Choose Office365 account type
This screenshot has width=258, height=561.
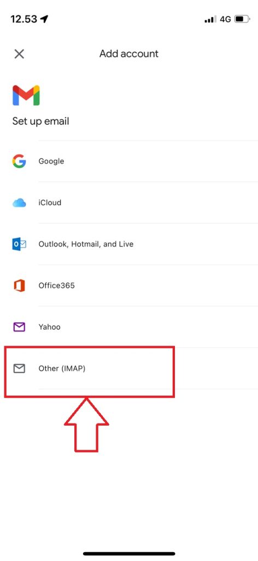pyautogui.click(x=129, y=285)
